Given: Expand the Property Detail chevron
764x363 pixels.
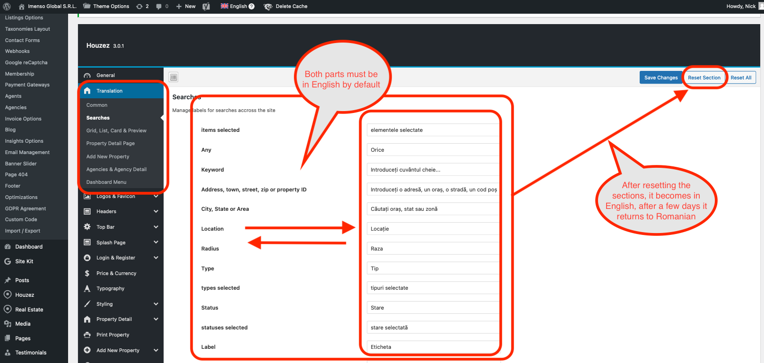Looking at the screenshot, I should (x=156, y=319).
